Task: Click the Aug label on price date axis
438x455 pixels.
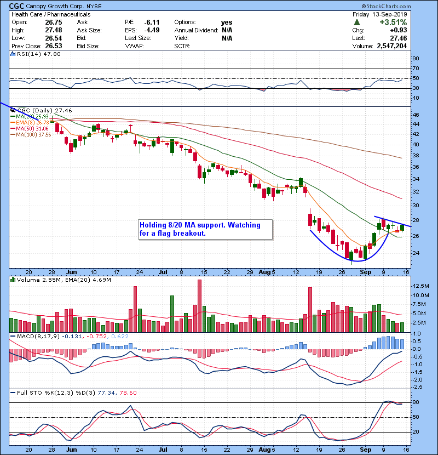Action: click(x=264, y=272)
